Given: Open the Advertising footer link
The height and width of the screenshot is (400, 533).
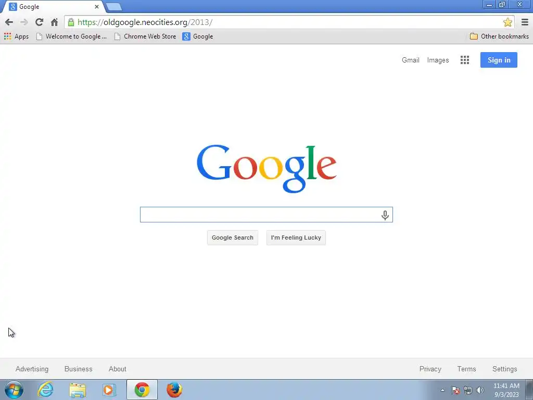Looking at the screenshot, I should point(32,369).
